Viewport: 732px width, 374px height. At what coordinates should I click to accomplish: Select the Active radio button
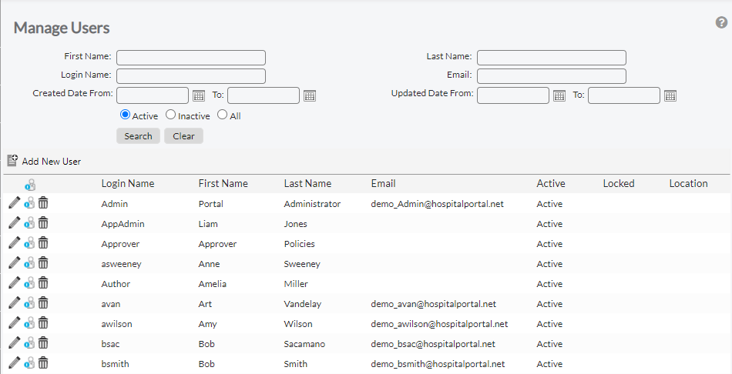(126, 115)
